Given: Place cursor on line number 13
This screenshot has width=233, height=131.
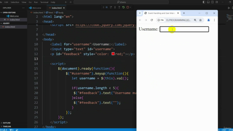Looking at the screenshot, I should click(36, 59).
